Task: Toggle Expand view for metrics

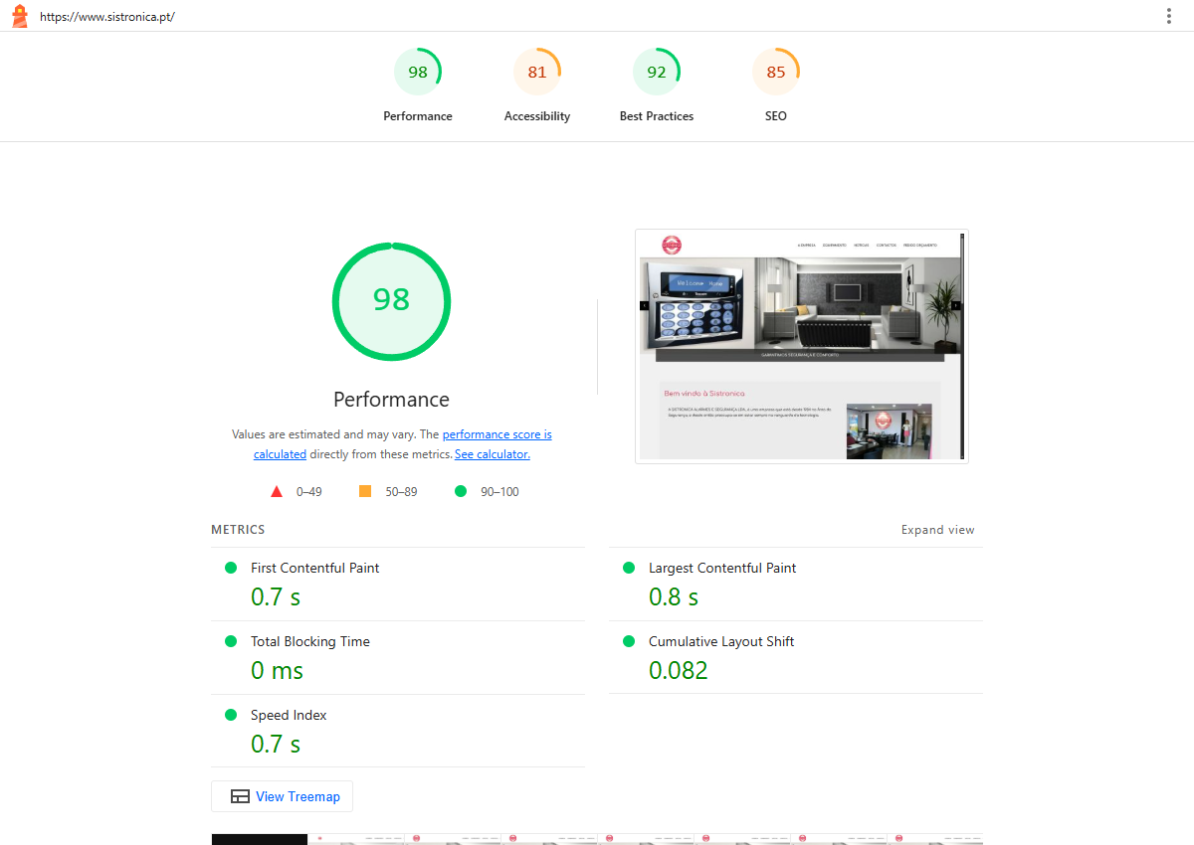Action: click(x=938, y=530)
